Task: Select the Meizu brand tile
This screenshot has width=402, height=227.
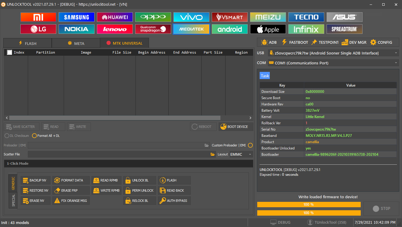Action: [268, 17]
